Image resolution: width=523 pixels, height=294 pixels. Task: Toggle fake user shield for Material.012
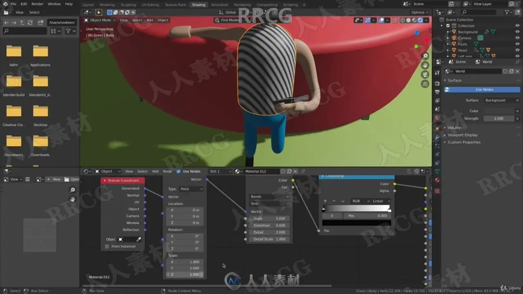283,171
